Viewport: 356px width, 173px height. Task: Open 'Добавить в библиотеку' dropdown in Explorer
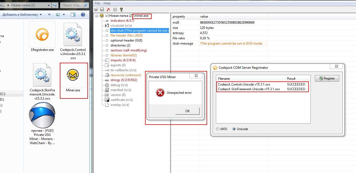pos(22,15)
